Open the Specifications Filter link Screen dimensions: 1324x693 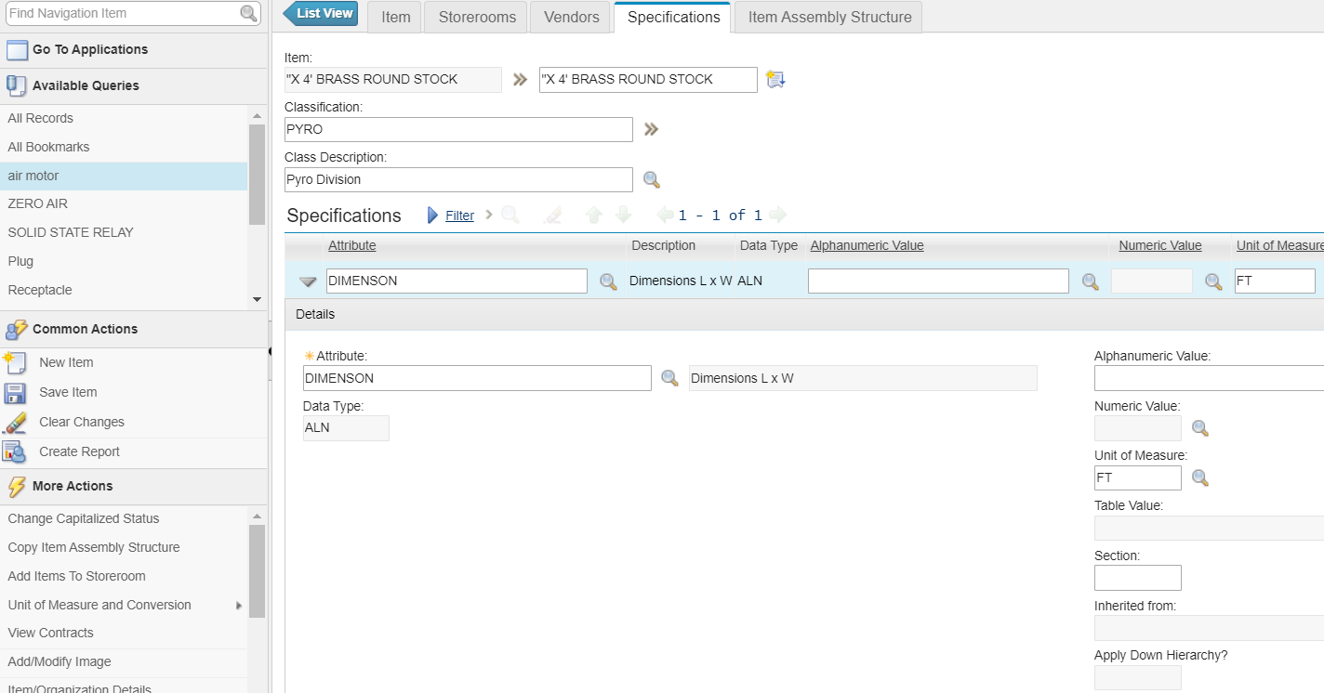click(x=459, y=216)
